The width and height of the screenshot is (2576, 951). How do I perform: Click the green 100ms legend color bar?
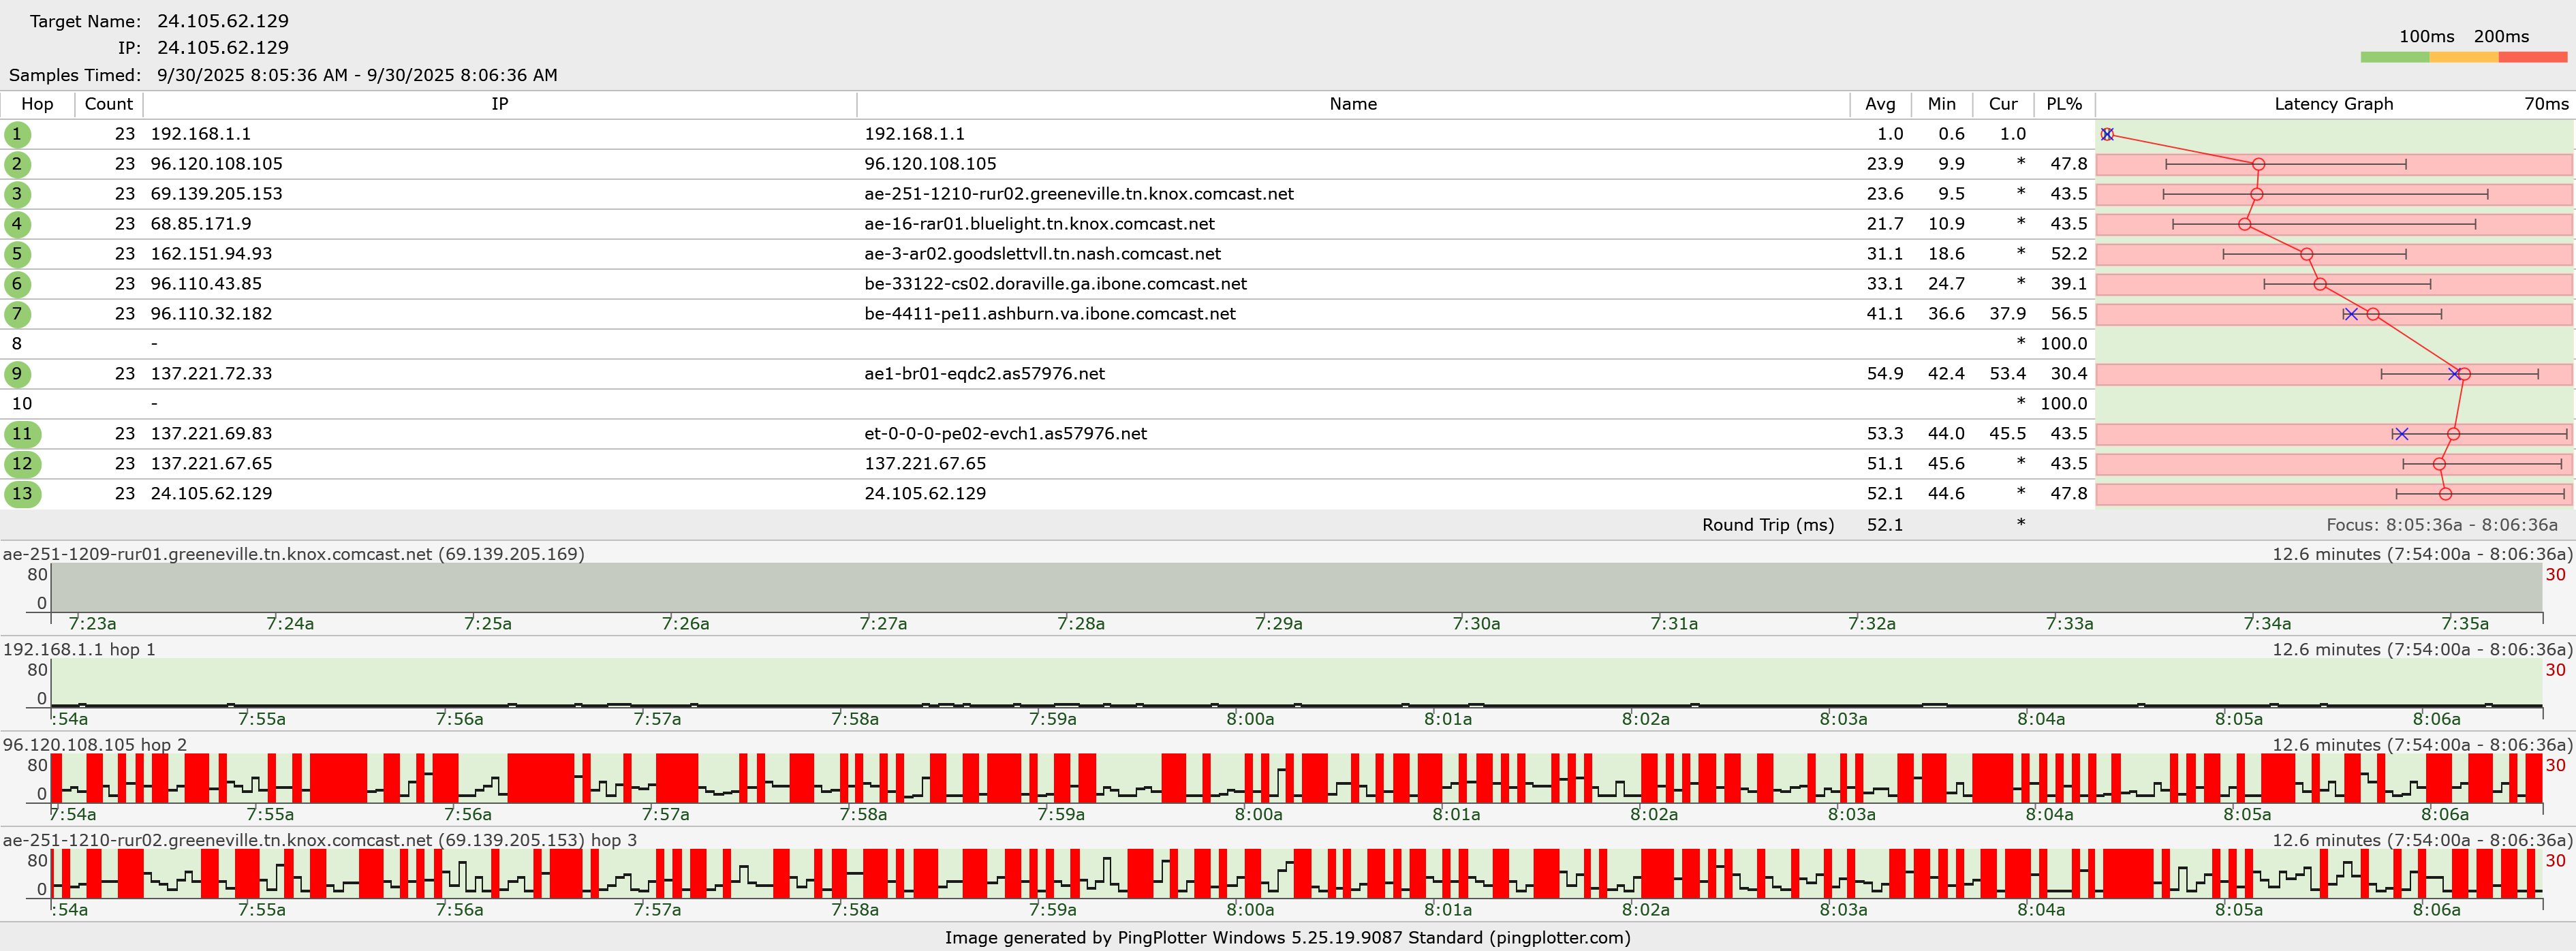[2394, 58]
